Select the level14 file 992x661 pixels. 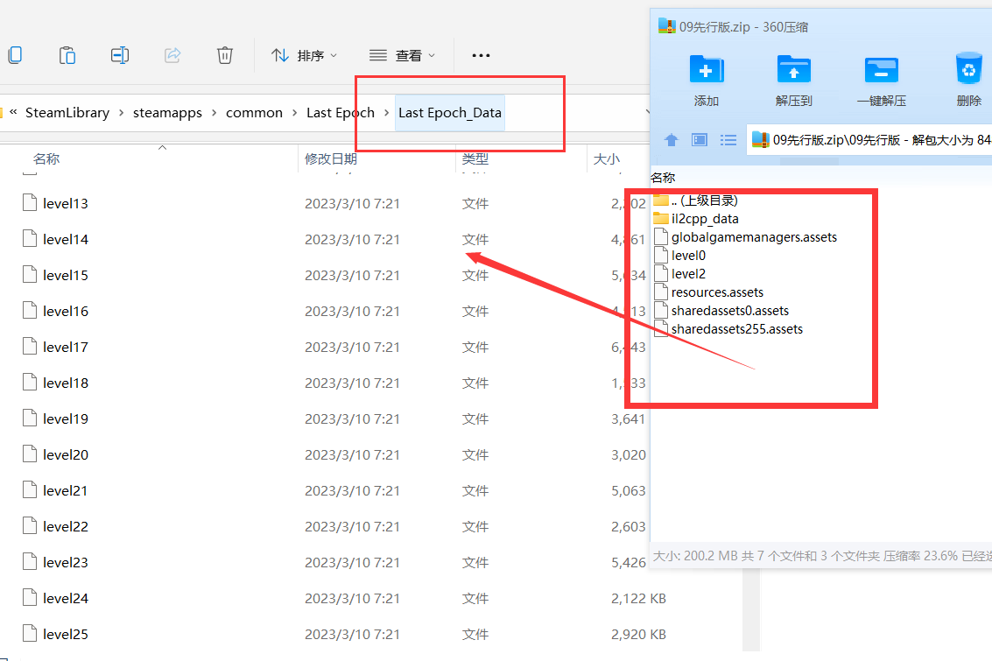click(x=65, y=240)
